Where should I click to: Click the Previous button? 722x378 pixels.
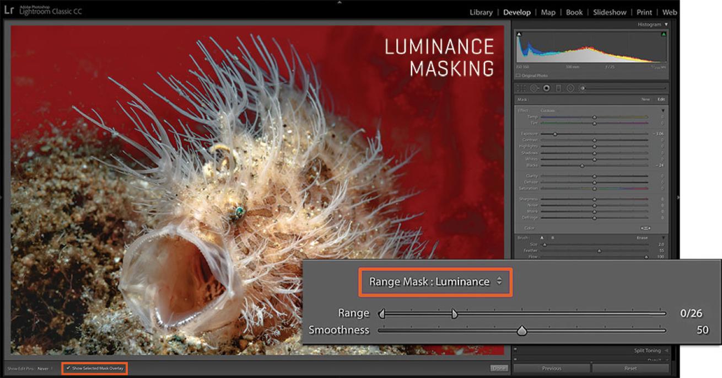(551, 368)
